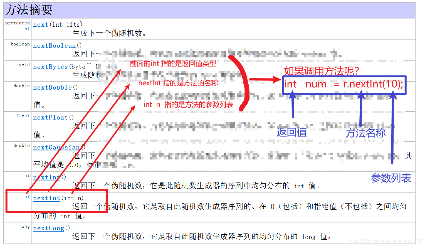Select the text 平均值是 in the nextGaussian row
The width and height of the screenshot is (425, 246).
coord(49,165)
